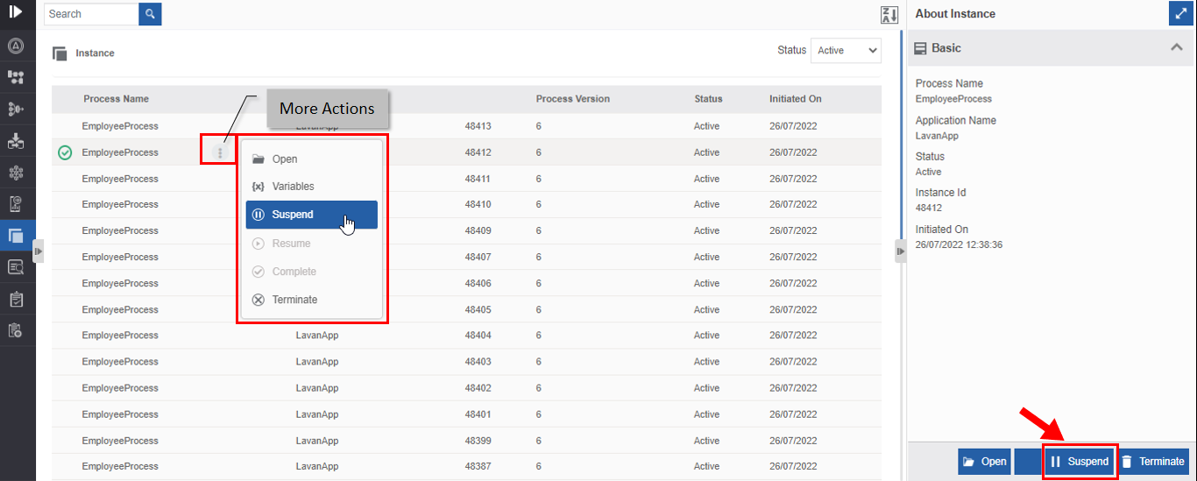This screenshot has width=1197, height=481.
Task: Select instance ID 48410 cell
Action: [478, 205]
